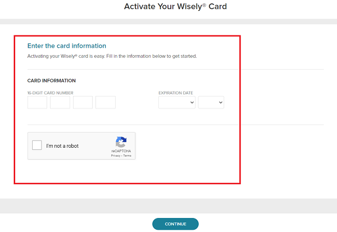Click the reCAPTCHA text under the logo
The height and width of the screenshot is (232, 337).
pyautogui.click(x=121, y=151)
